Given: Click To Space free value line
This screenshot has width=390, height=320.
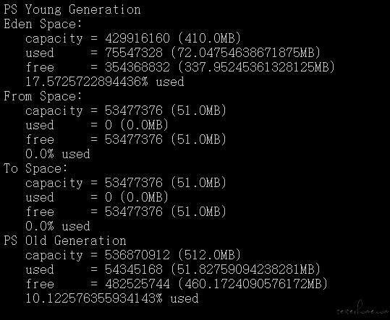Looking at the screenshot, I should (x=126, y=212).
